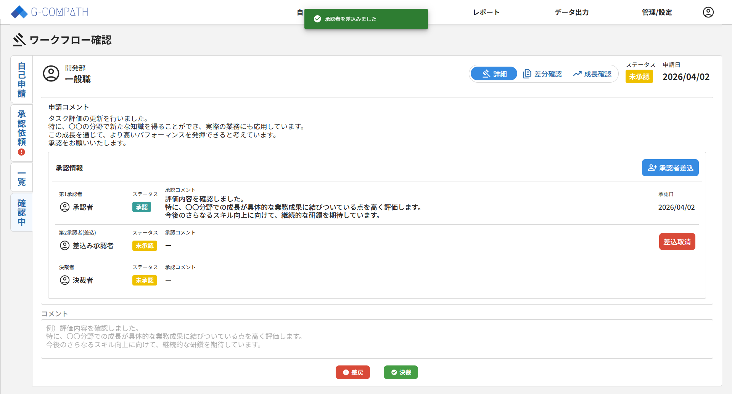Click the 申請コメント heading
The height and width of the screenshot is (394, 732).
tap(69, 107)
